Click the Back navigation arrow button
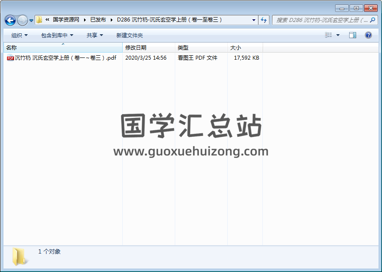This screenshot has height=272, width=382. pyautogui.click(x=10, y=20)
